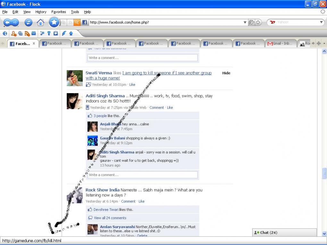Click the Yahoo search engine icon
The image size is (327, 245).
click(272, 22)
